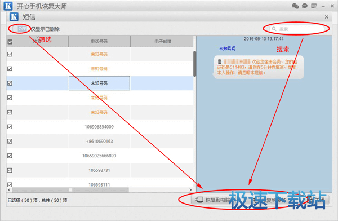Select the 106598731 phone number row

tap(99, 170)
